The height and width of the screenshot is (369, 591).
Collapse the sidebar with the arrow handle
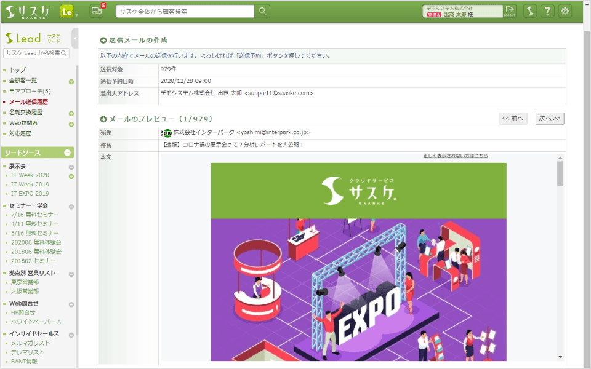(x=74, y=38)
